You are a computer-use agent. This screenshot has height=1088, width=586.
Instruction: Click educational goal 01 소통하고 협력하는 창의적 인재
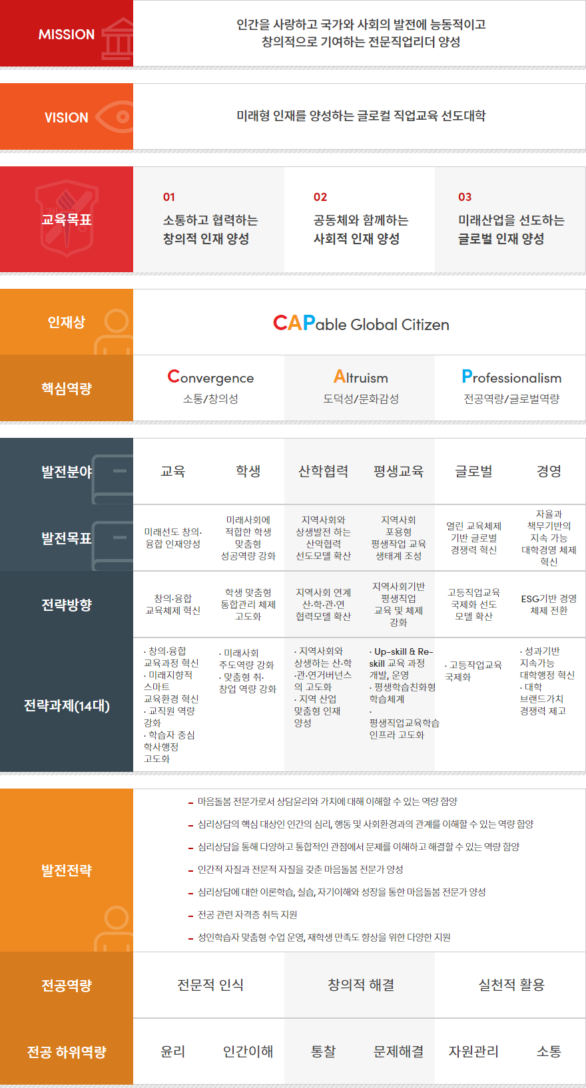(x=210, y=229)
